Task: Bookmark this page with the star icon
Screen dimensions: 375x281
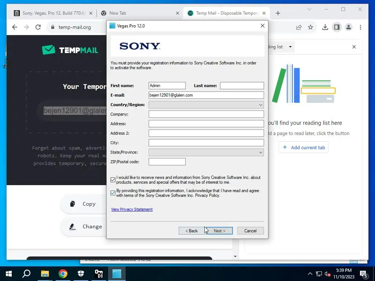Action: (x=311, y=27)
